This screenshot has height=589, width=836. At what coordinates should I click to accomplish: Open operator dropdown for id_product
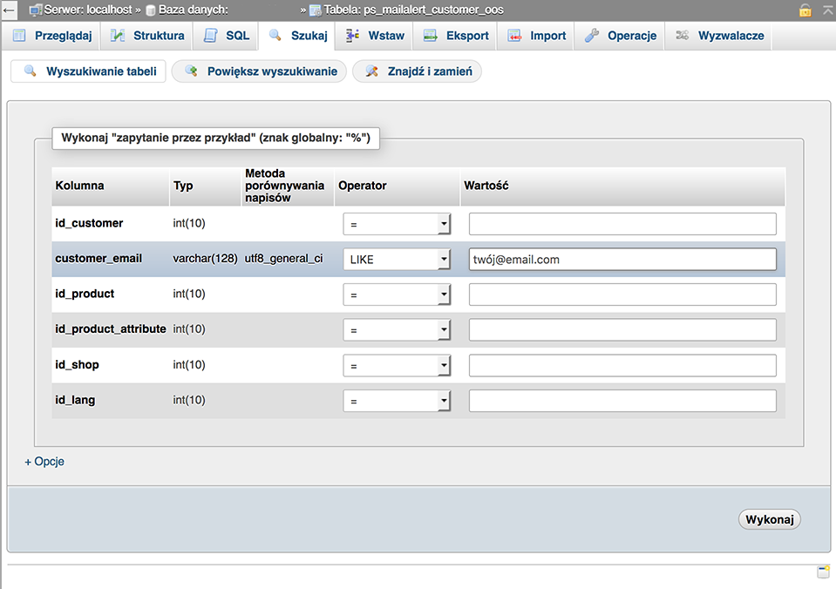397,294
